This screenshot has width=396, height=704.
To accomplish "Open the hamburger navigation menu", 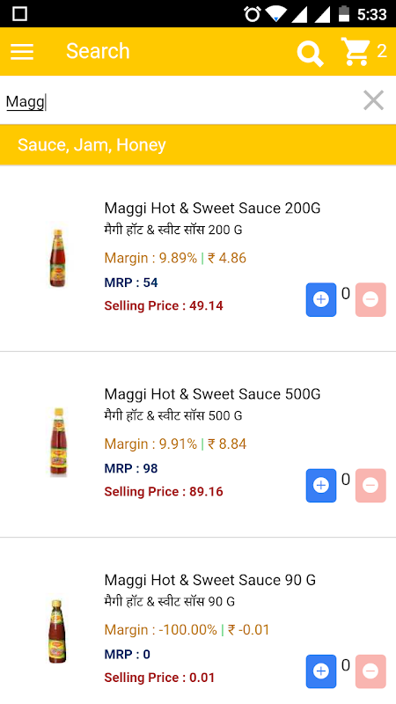I will [22, 52].
